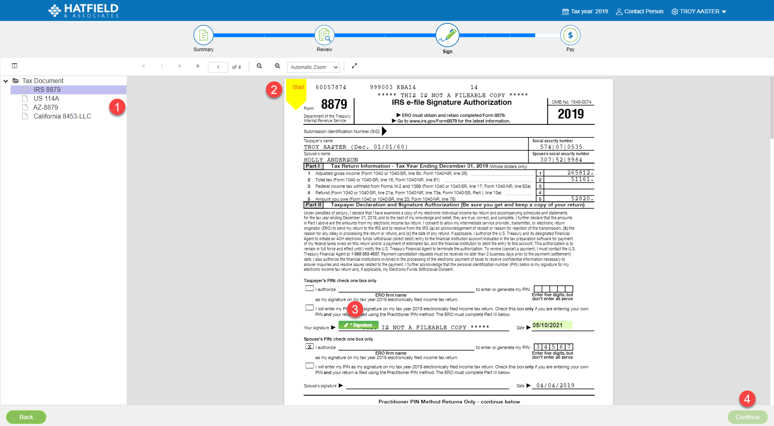Open the TROY AASTER account dropdown arrow
Screen dimensions: 774x426
[x=724, y=12]
